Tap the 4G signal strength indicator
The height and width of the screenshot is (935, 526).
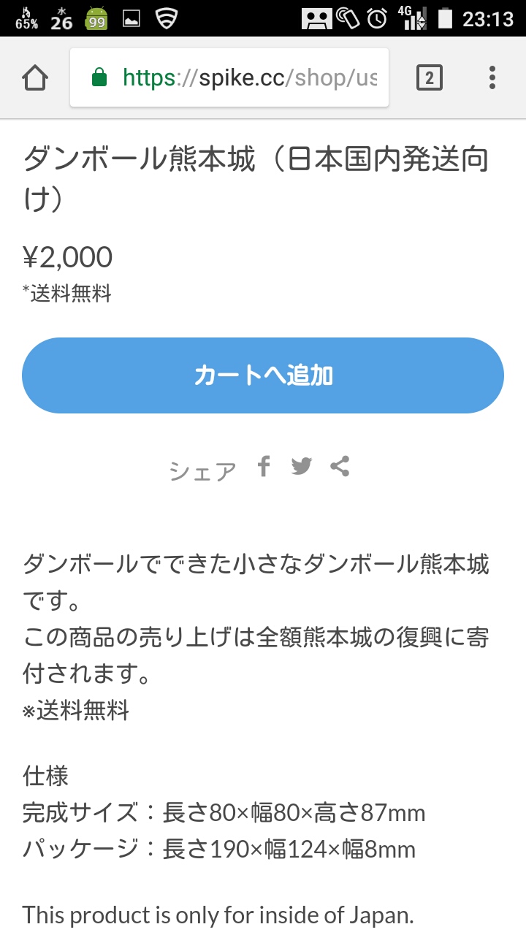(x=413, y=18)
